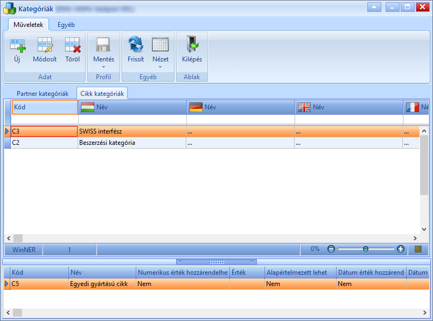Collapse the splitter panel down arrow
This screenshot has width=433, height=321.
pyautogui.click(x=252, y=262)
